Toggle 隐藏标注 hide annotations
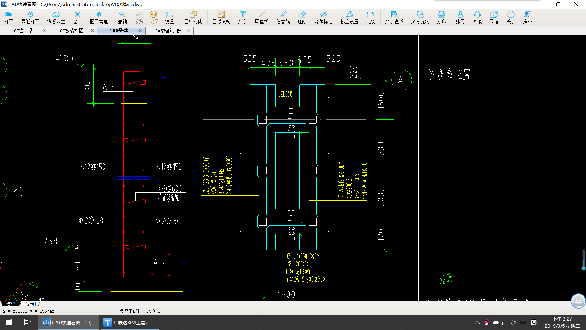The image size is (586, 330). click(324, 17)
